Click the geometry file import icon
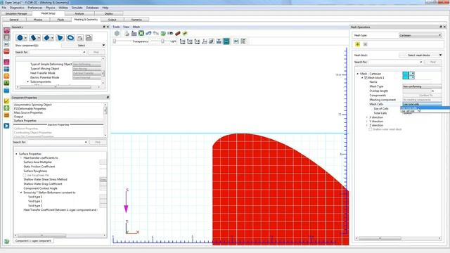Screen dimensions: 450x253 pos(89,37)
